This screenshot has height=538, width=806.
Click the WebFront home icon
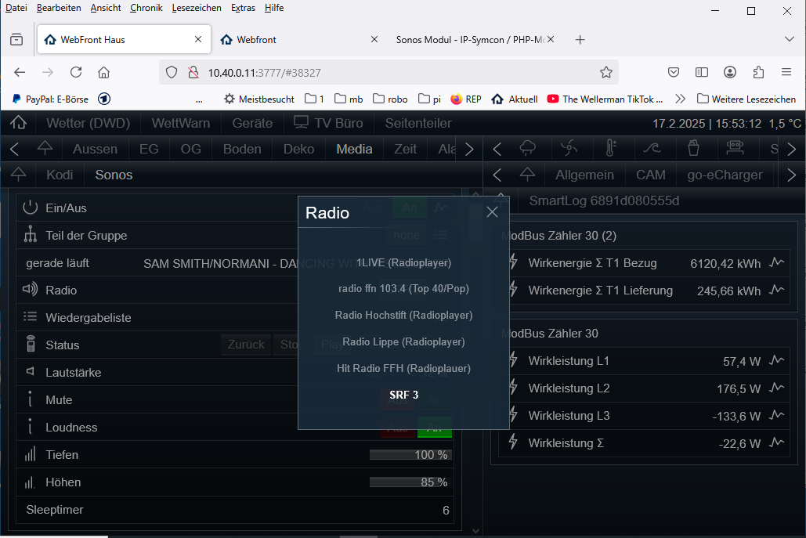pos(19,123)
